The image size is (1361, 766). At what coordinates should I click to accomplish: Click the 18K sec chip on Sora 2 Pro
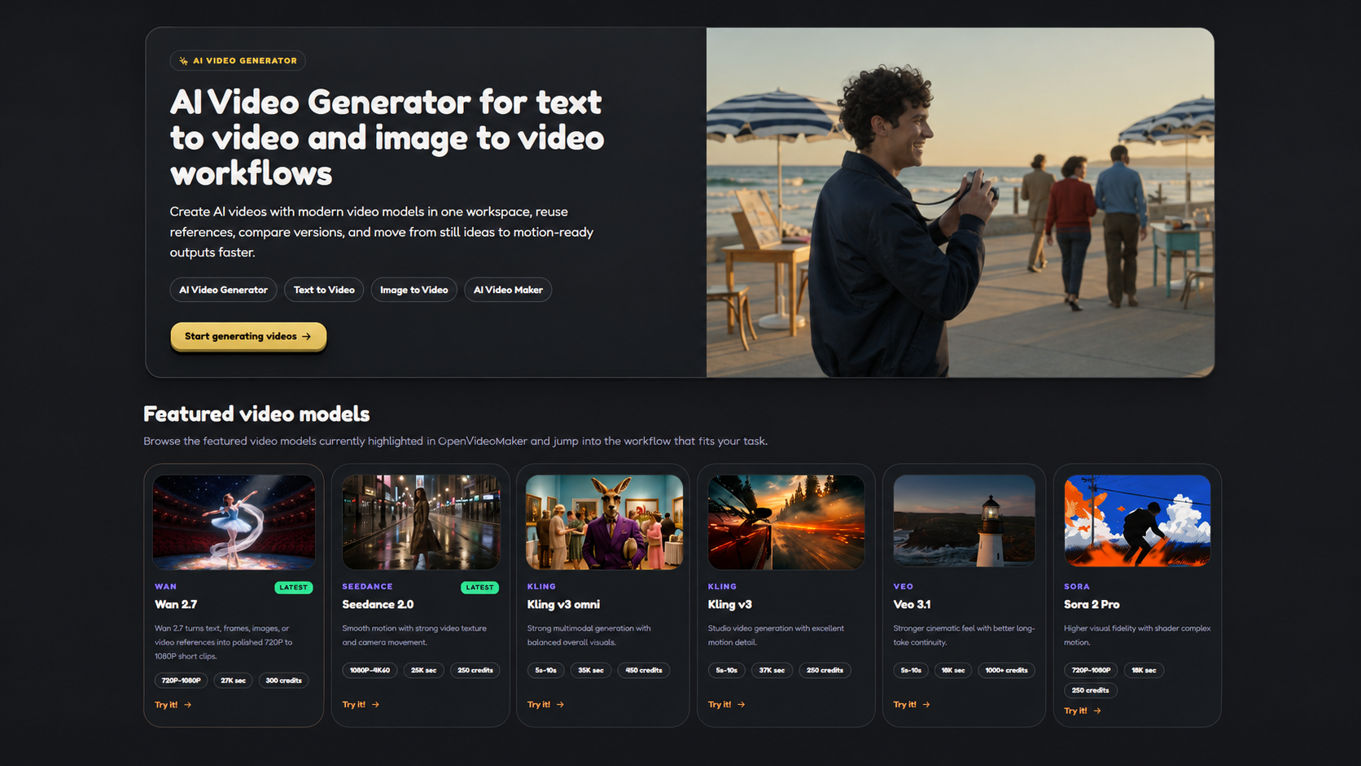[x=1144, y=671]
